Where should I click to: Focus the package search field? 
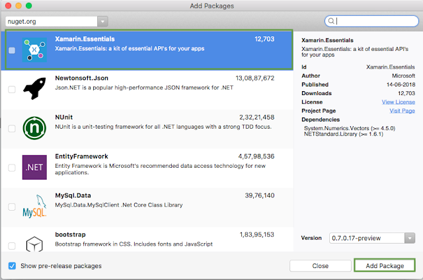pos(373,21)
